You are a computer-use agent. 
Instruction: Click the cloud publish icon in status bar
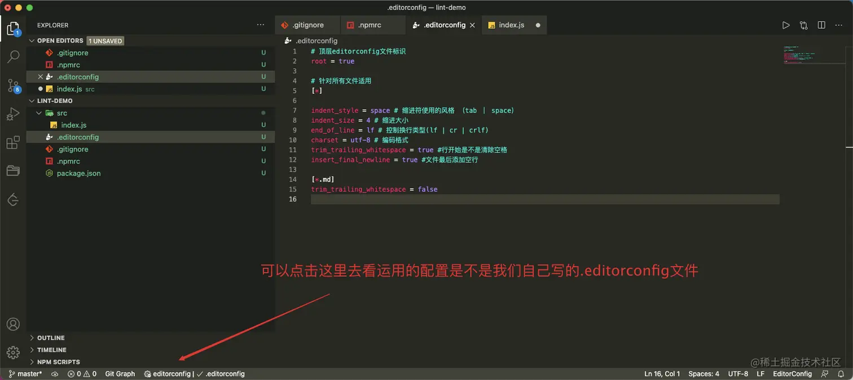[x=55, y=374]
